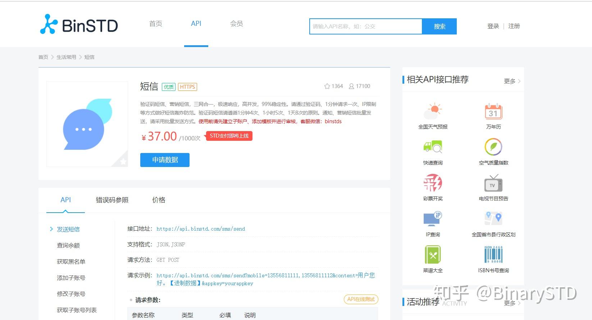Click the HTTPS badge

pos(187,87)
